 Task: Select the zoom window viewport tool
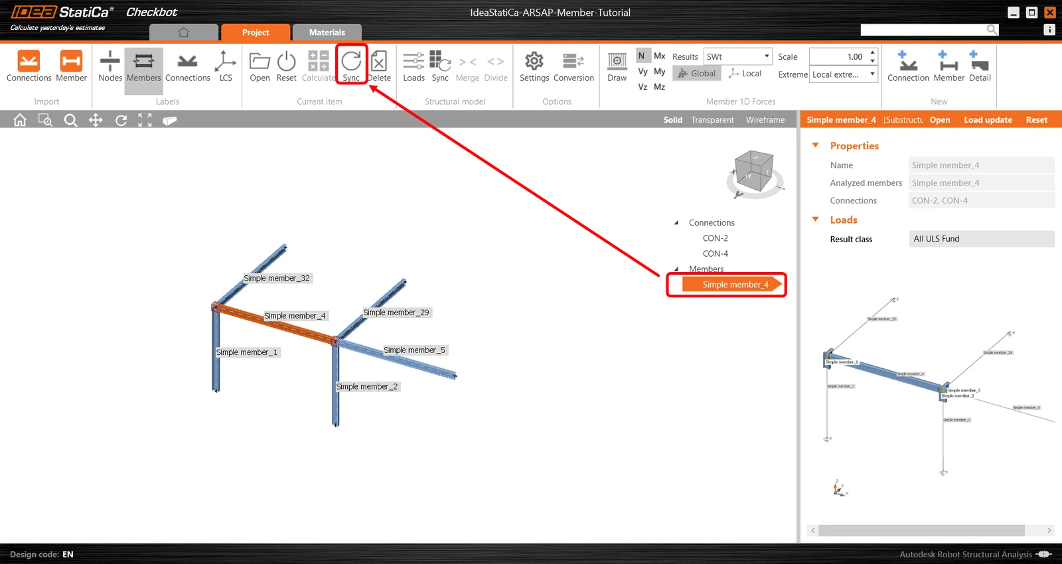coord(45,120)
